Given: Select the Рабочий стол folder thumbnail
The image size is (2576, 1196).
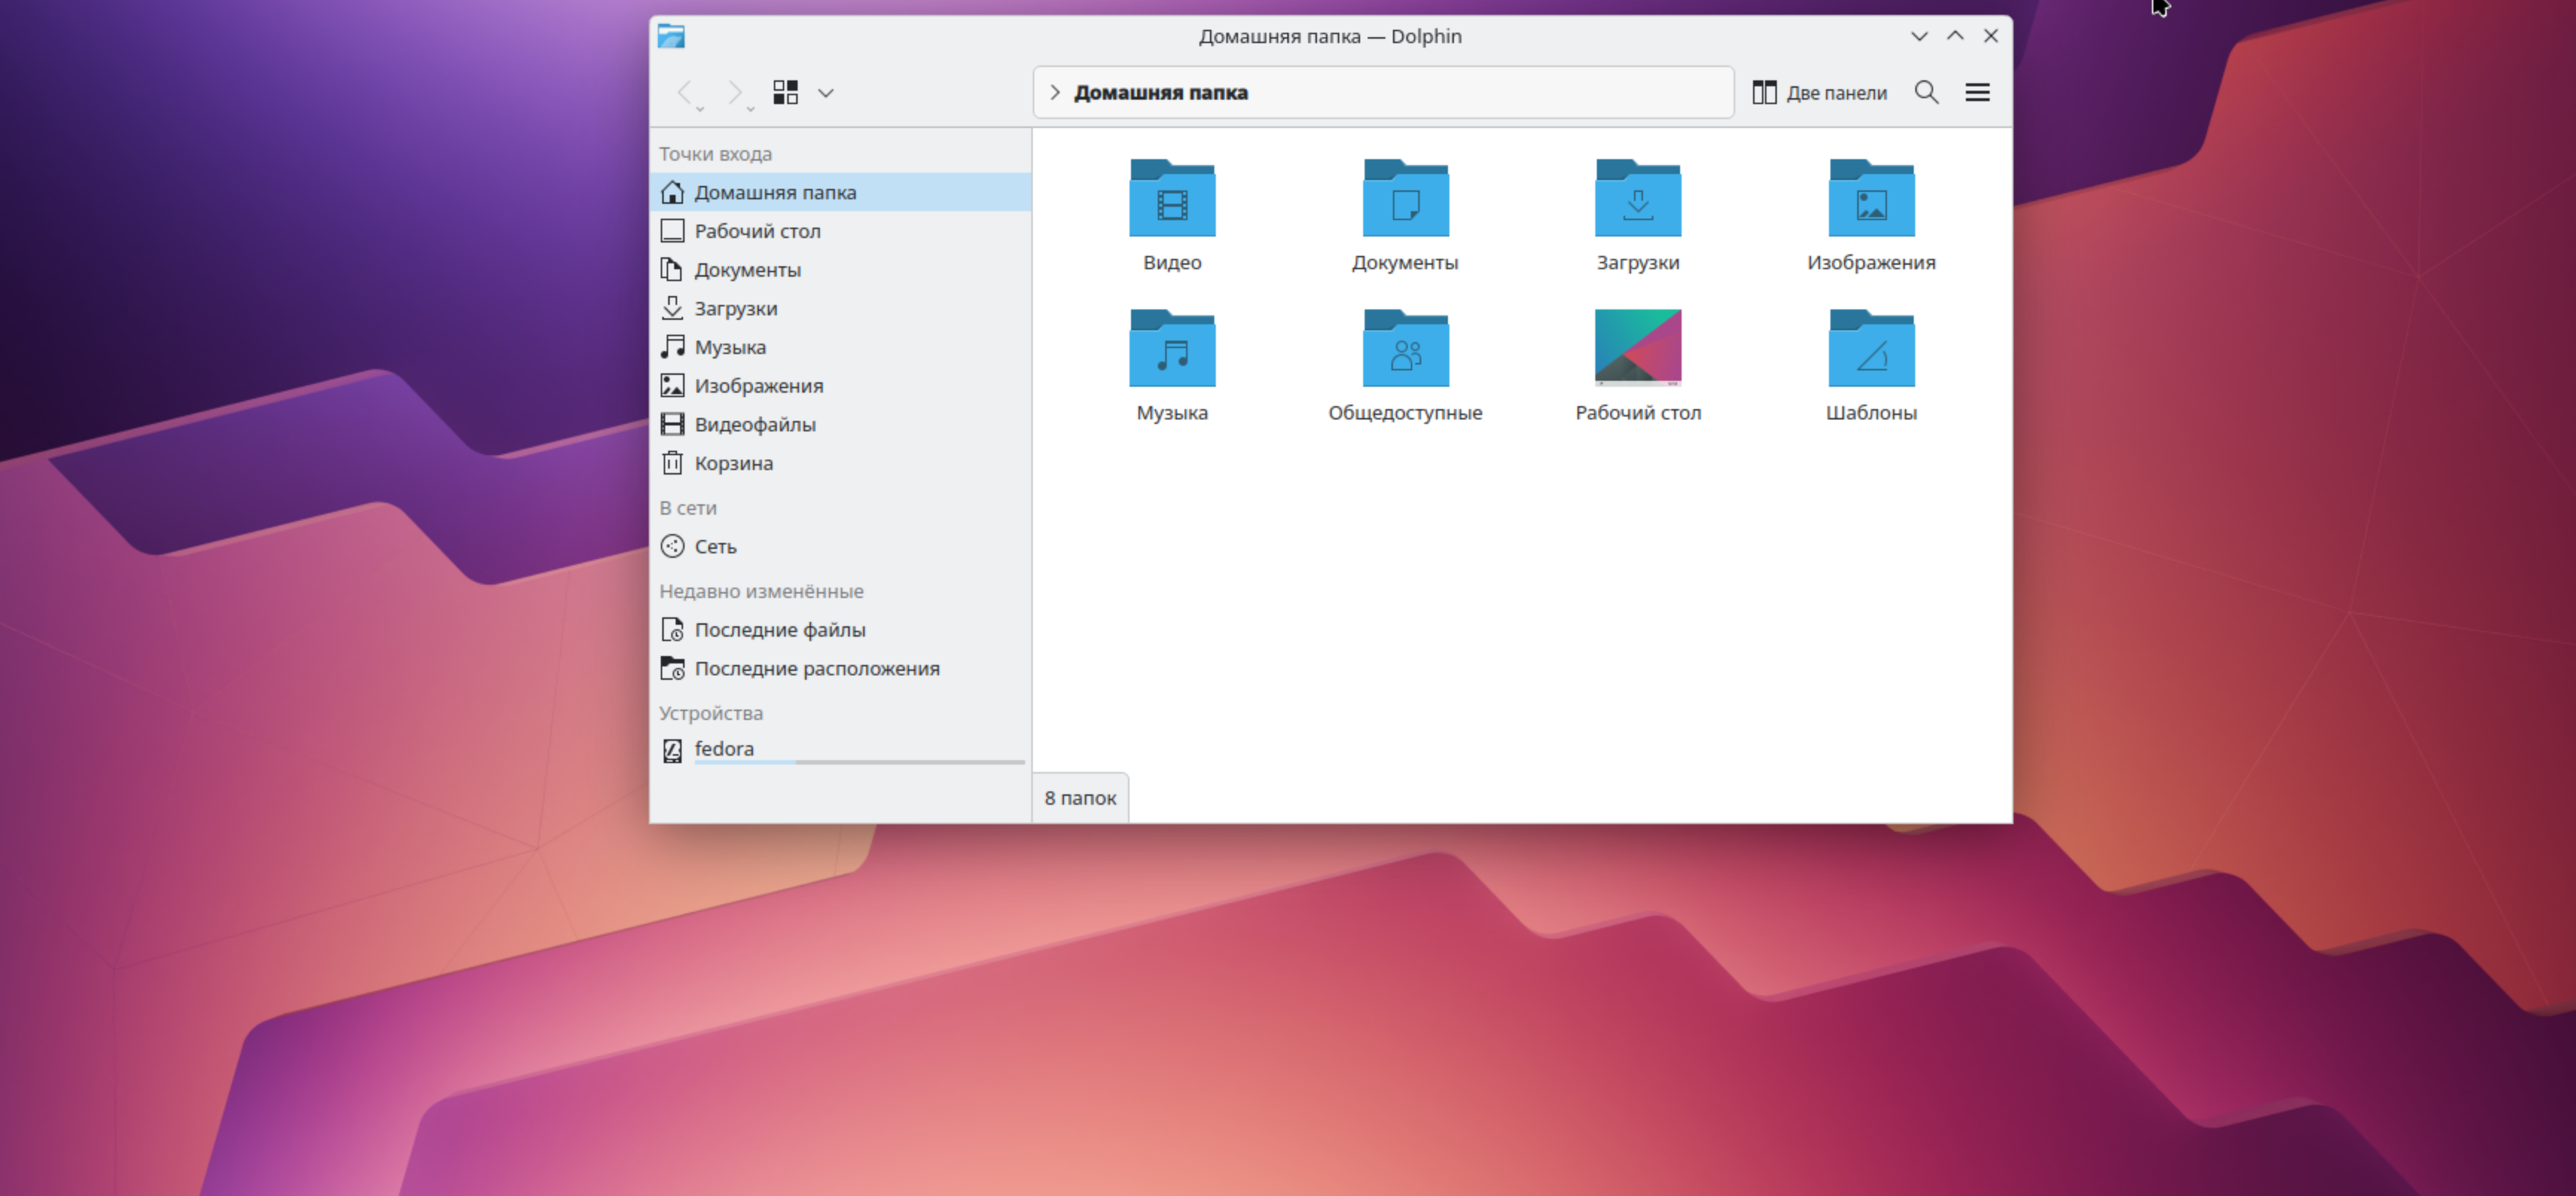Looking at the screenshot, I should 1638,347.
